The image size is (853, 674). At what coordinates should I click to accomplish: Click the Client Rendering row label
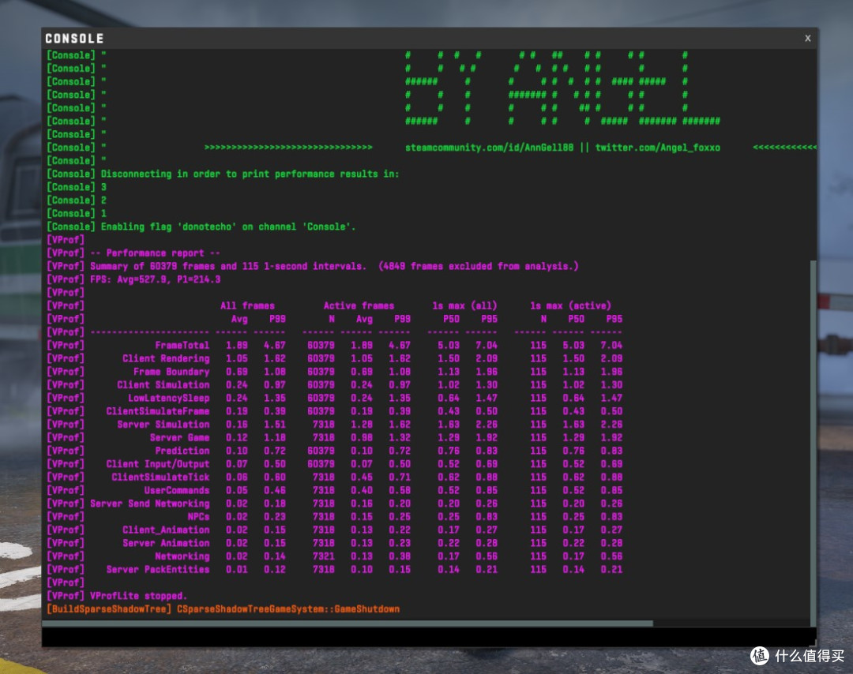coord(166,358)
